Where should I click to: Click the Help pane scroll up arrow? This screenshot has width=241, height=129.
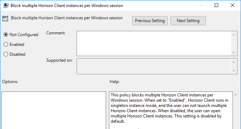coord(236,95)
